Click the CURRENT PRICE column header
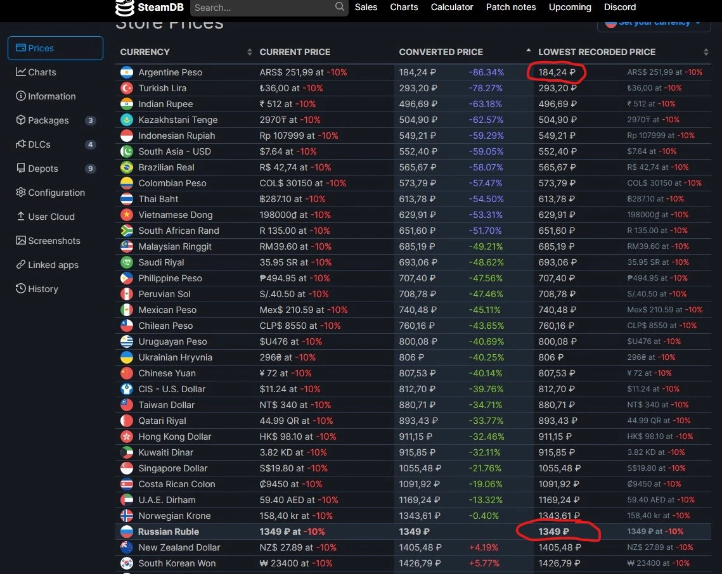Image resolution: width=722 pixels, height=574 pixels. click(x=295, y=52)
